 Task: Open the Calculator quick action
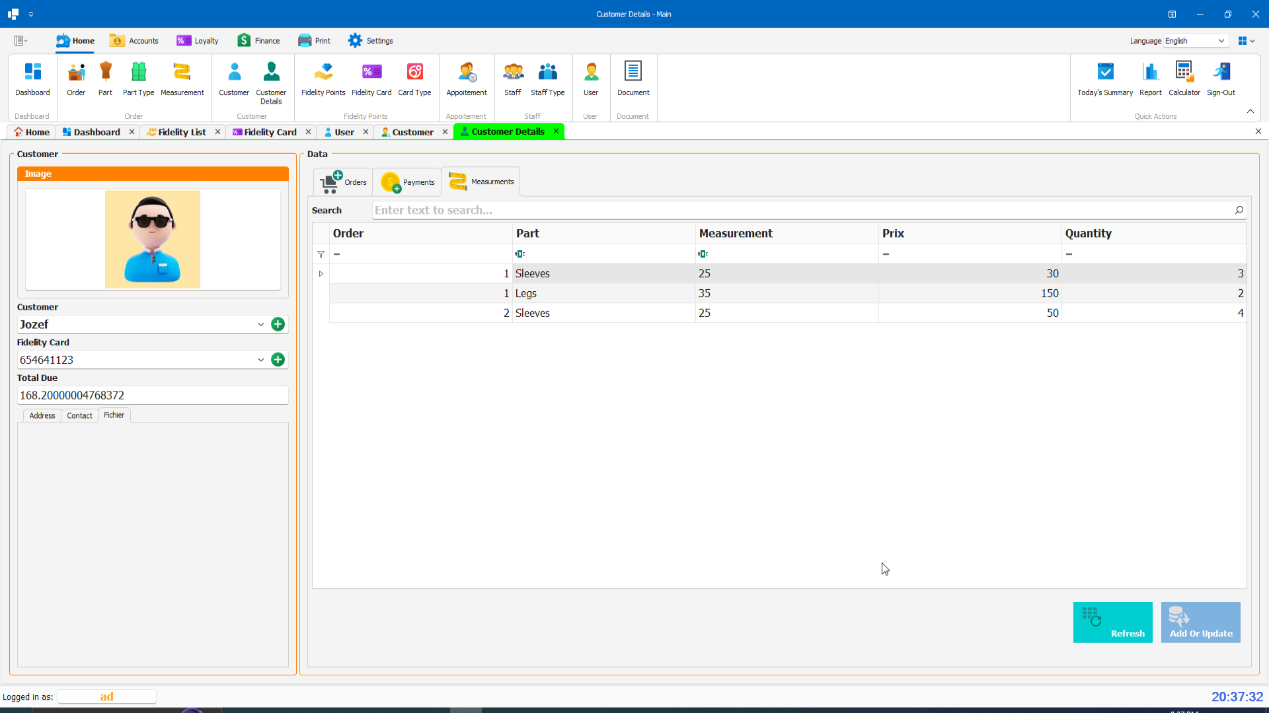coord(1184,79)
